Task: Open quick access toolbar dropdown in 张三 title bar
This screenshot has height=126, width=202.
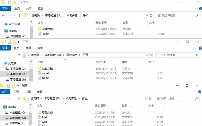Action: (x=18, y=86)
